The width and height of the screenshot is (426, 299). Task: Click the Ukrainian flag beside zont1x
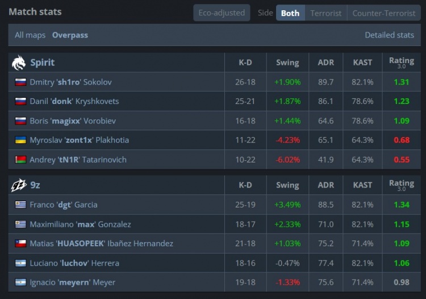coord(20,140)
